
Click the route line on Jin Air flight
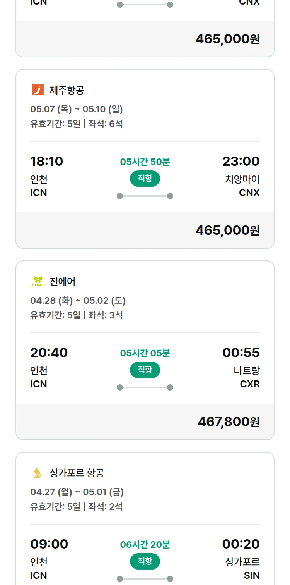145,387
